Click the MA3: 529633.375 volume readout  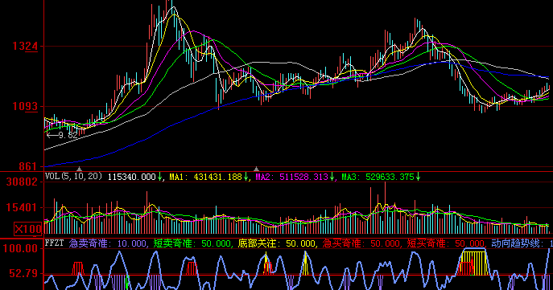click(378, 177)
